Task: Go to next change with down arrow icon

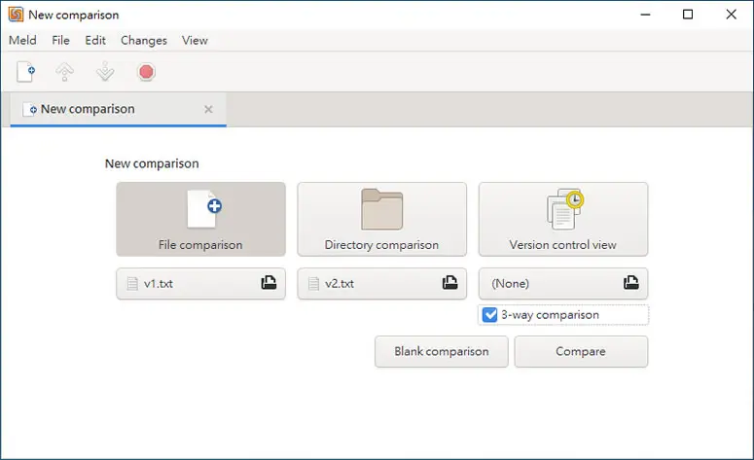Action: tap(105, 72)
